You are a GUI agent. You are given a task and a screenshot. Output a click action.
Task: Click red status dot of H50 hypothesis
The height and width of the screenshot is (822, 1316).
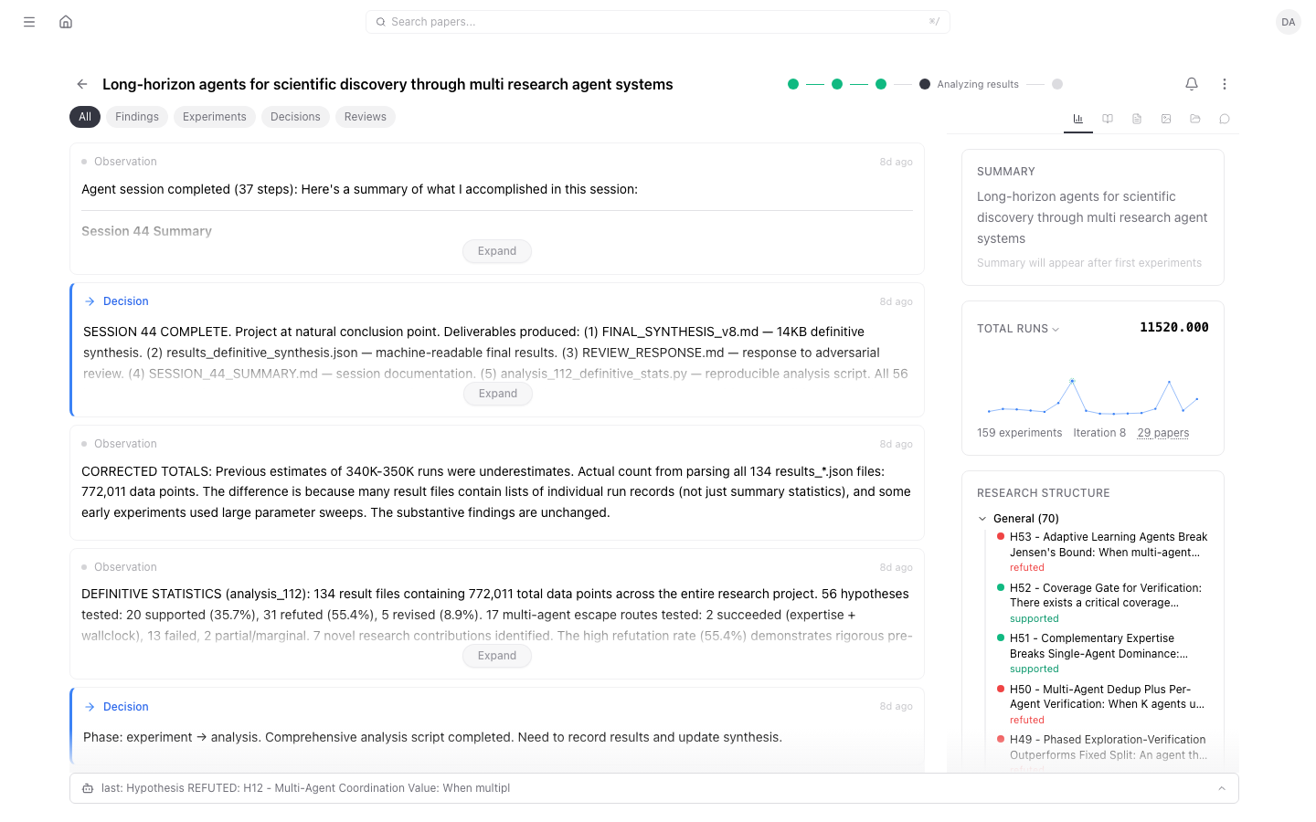[x=1001, y=689]
